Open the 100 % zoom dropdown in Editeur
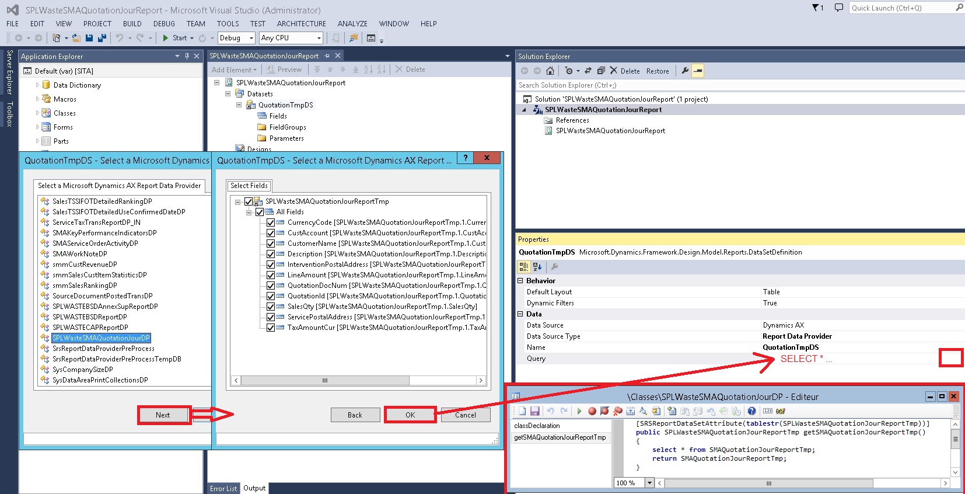Image resolution: width=965 pixels, height=494 pixels. pyautogui.click(x=649, y=483)
